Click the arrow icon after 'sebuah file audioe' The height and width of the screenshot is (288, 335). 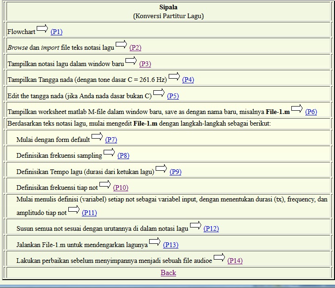coord(219,257)
